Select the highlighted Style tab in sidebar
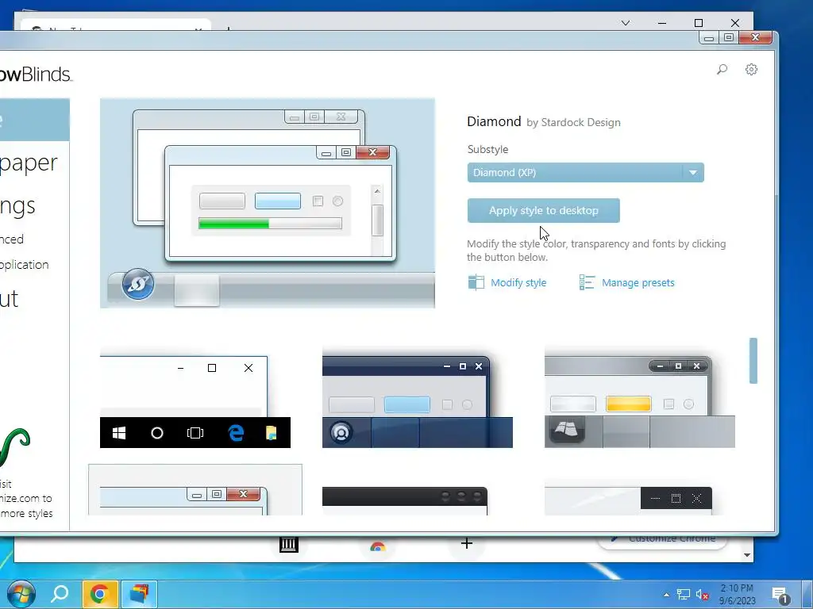This screenshot has height=609, width=813. pyautogui.click(x=35, y=120)
